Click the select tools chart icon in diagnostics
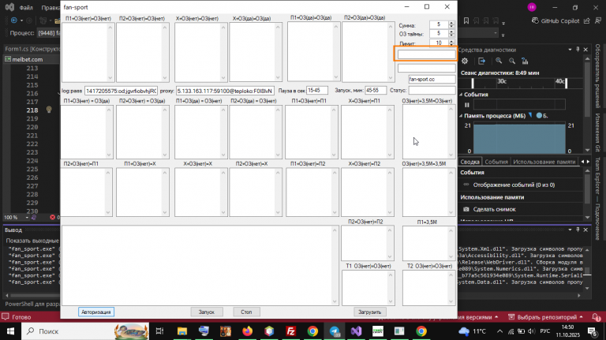 (525, 61)
